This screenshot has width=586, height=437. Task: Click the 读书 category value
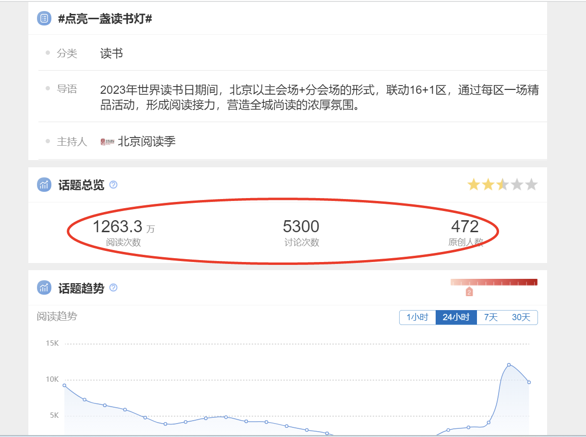(x=111, y=53)
